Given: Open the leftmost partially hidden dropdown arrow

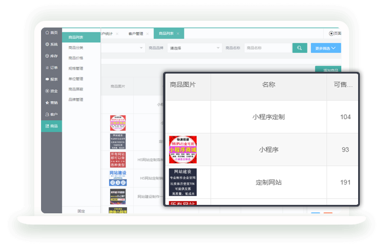Looking at the screenshot, I should click(x=141, y=48).
